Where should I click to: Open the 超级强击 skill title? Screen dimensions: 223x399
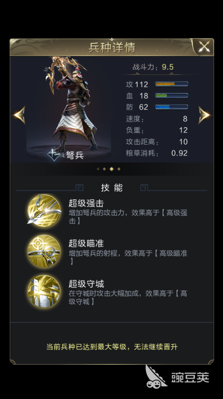coord(86,203)
